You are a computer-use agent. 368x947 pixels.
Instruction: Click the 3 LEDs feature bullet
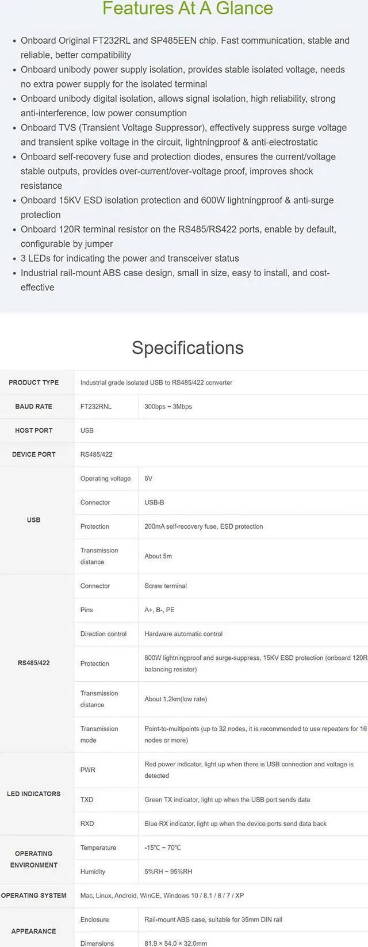click(x=130, y=258)
